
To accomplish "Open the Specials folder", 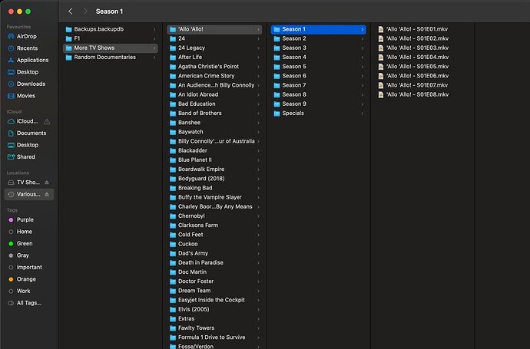I will click(x=319, y=113).
